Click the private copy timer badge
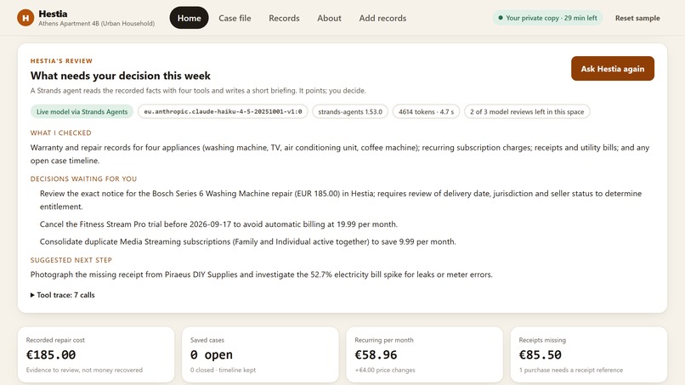Viewport: 685px width, 385px height. [547, 18]
